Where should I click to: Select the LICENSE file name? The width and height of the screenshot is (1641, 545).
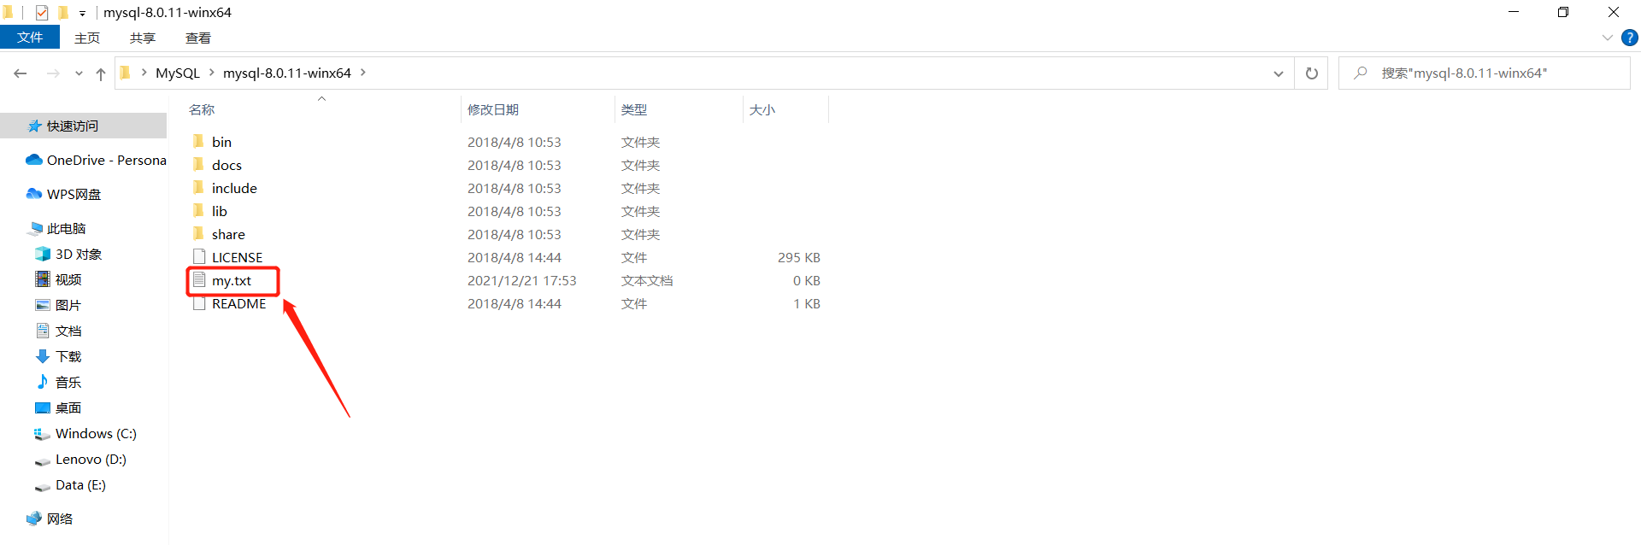pos(238,257)
